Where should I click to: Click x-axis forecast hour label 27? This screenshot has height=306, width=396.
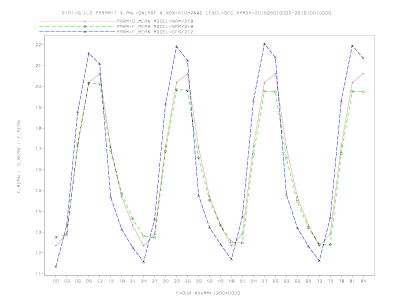tap(154, 281)
